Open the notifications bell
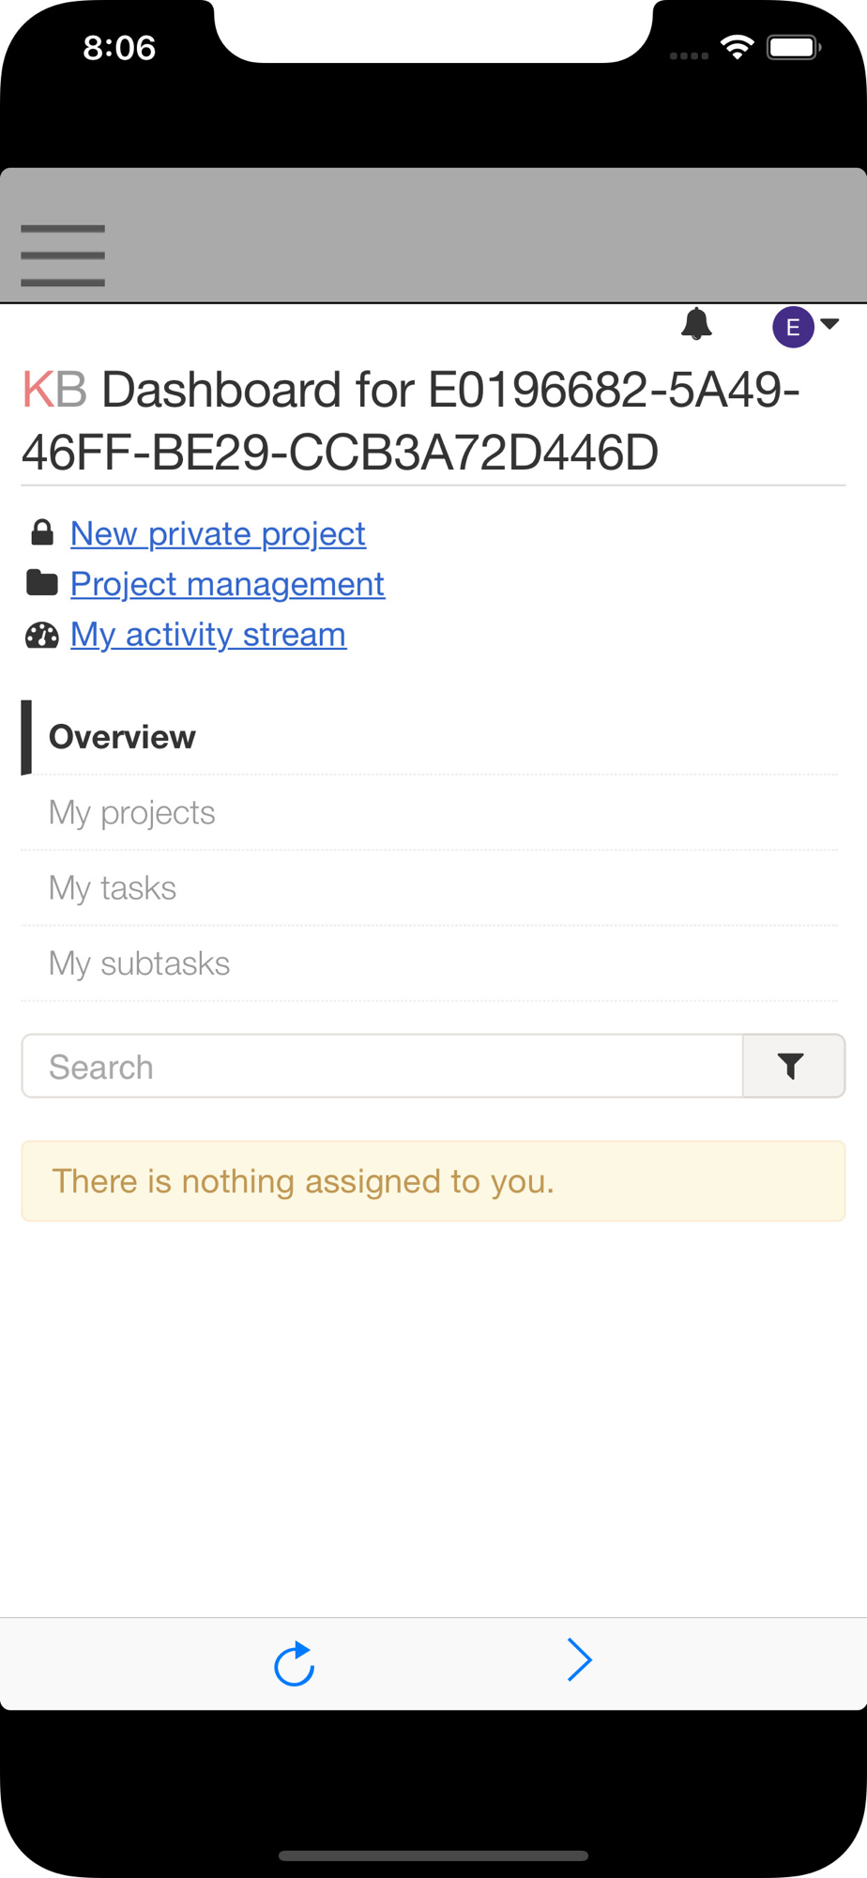Viewport: 867px width, 1878px height. tap(696, 324)
